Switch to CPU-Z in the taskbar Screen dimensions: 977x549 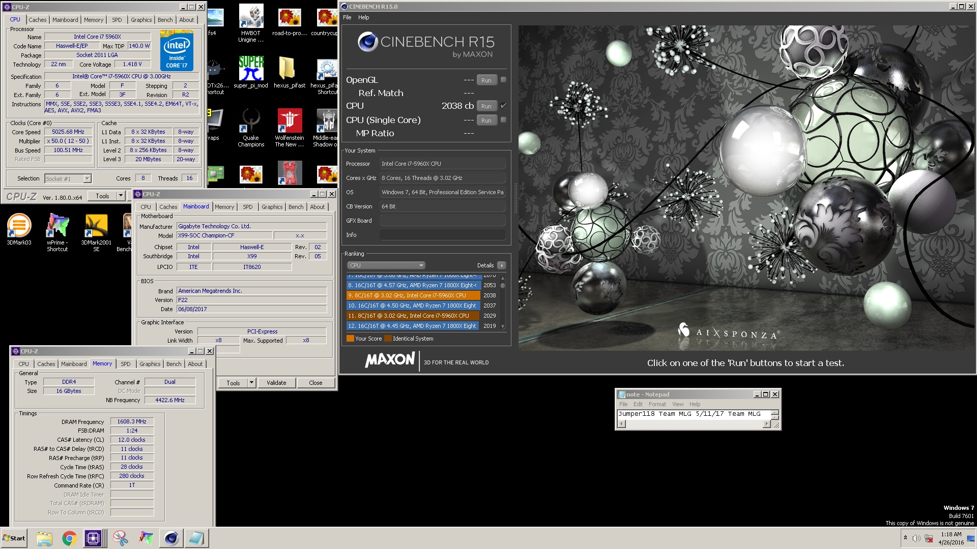[94, 538]
